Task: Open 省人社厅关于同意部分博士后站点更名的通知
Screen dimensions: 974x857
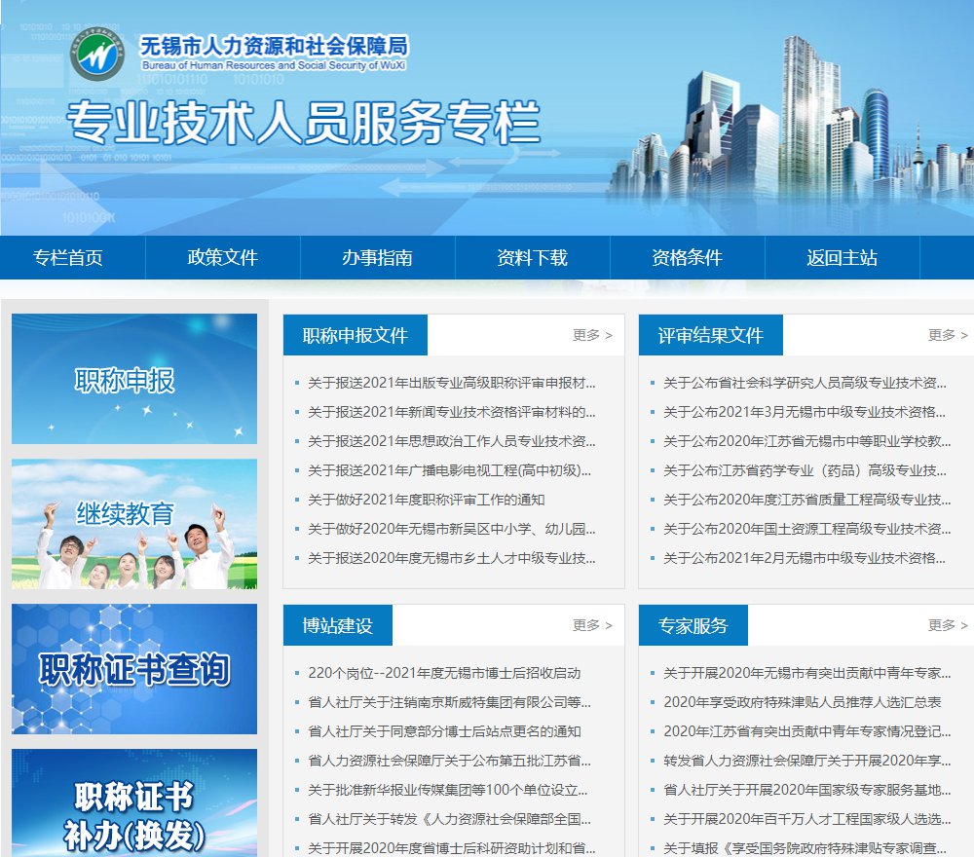Action: (x=444, y=731)
